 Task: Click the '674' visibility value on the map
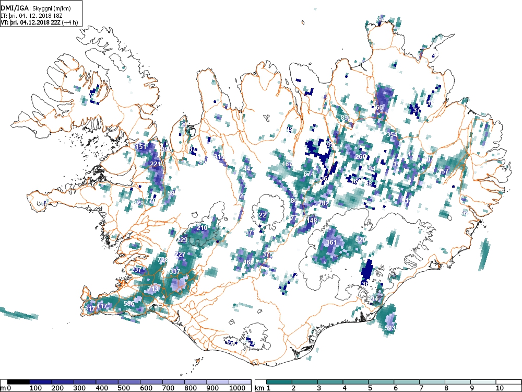pos(309,174)
